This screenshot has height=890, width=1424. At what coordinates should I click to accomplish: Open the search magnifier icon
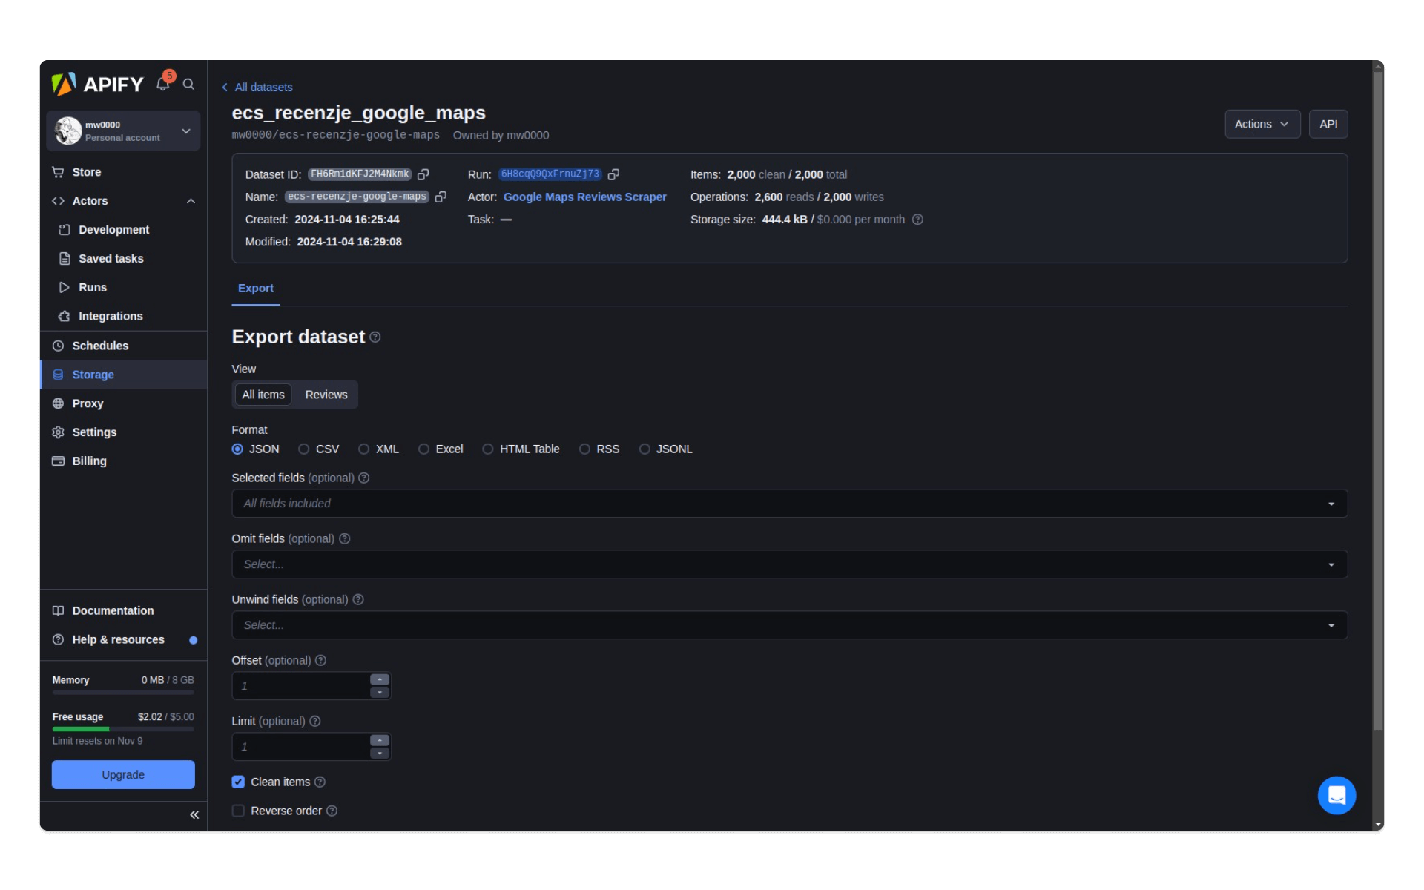[x=189, y=85]
